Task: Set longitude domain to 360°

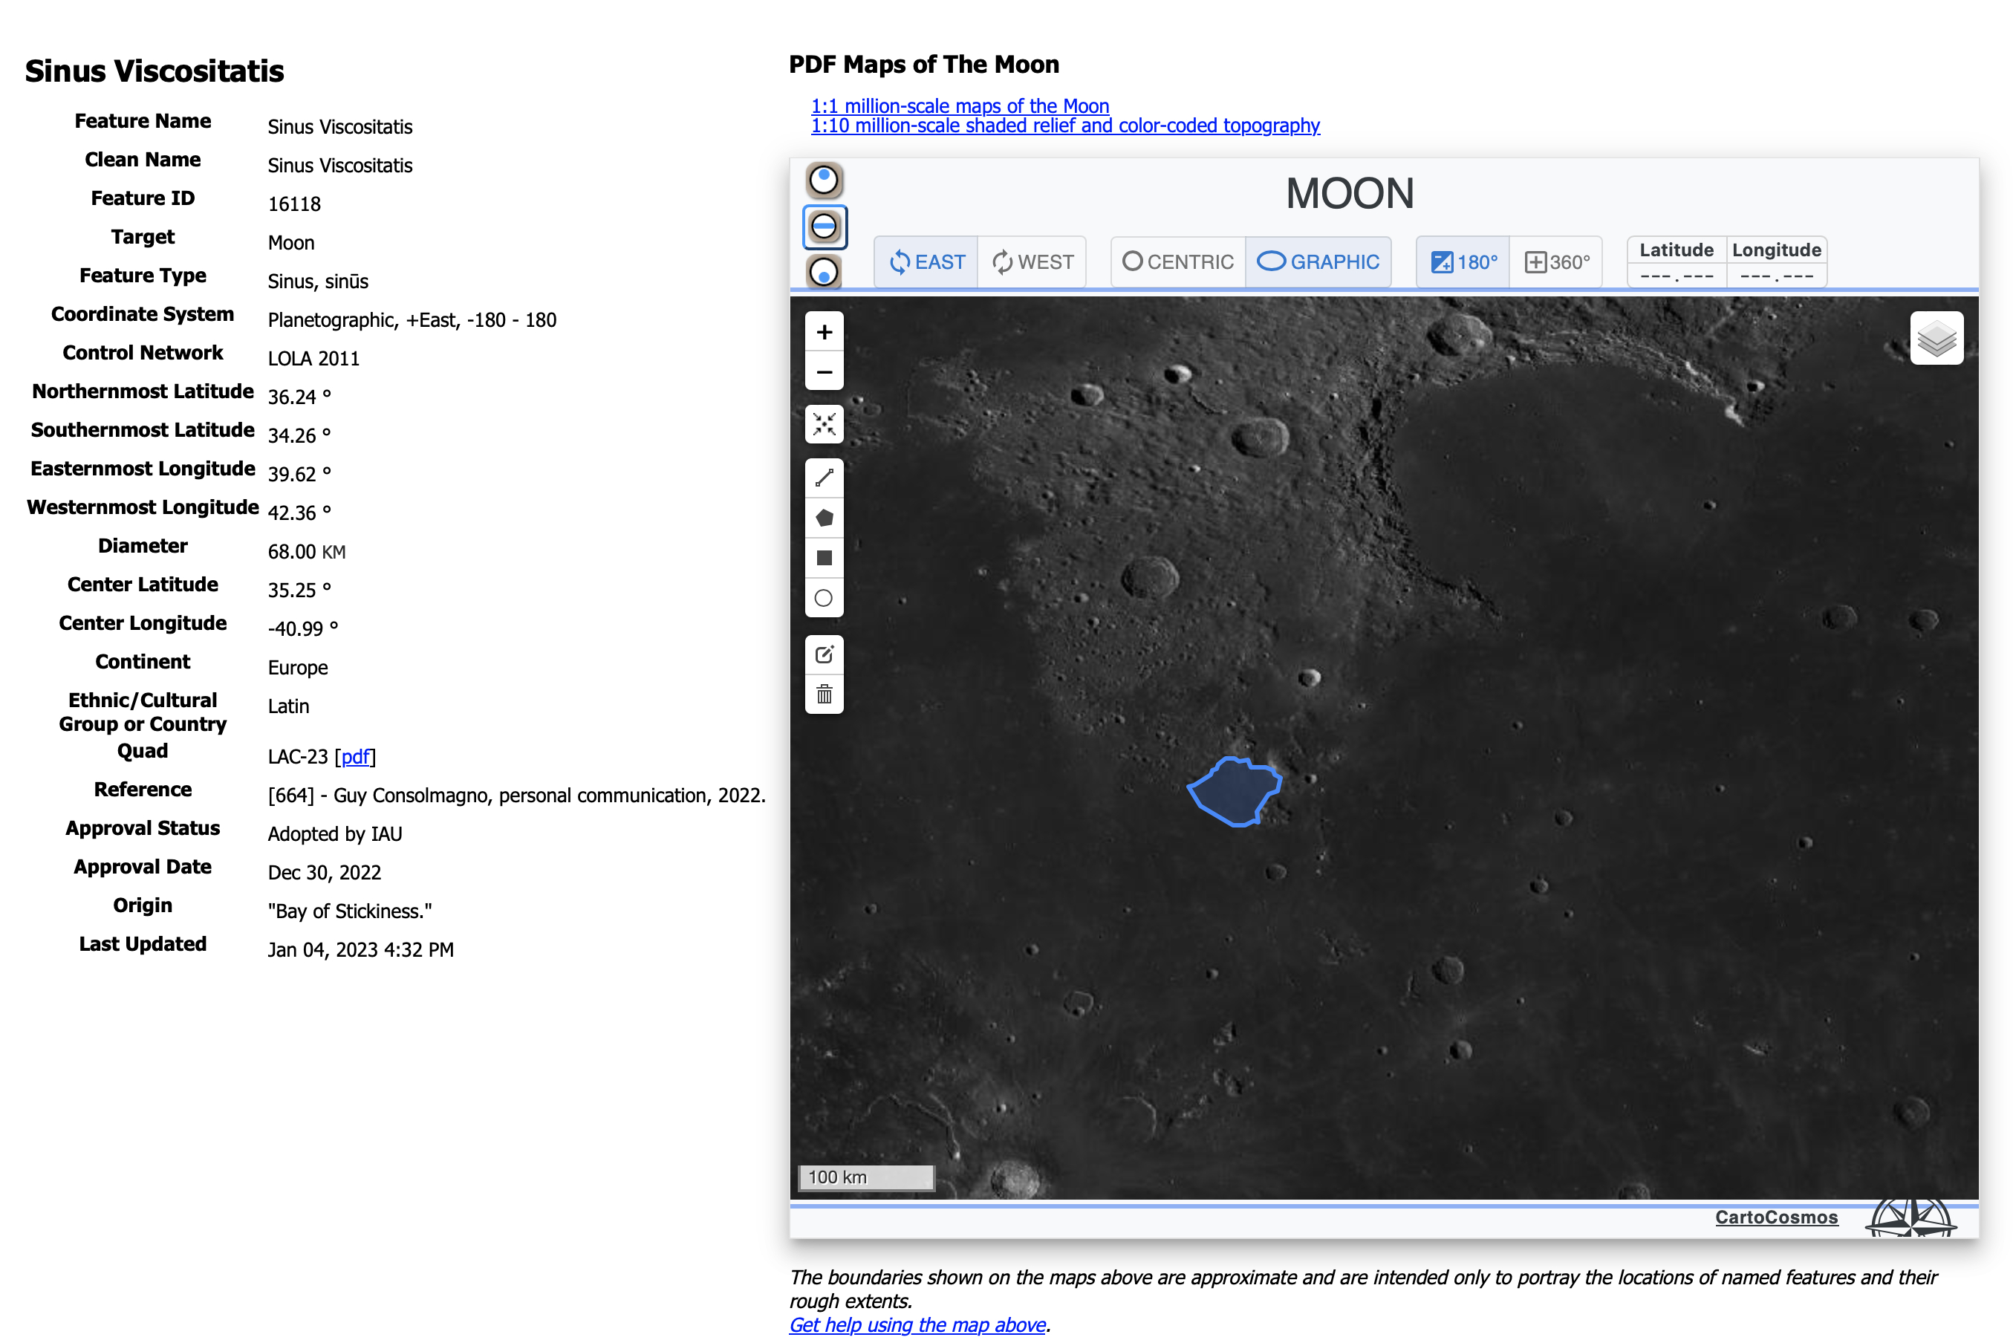Action: pyautogui.click(x=1557, y=262)
